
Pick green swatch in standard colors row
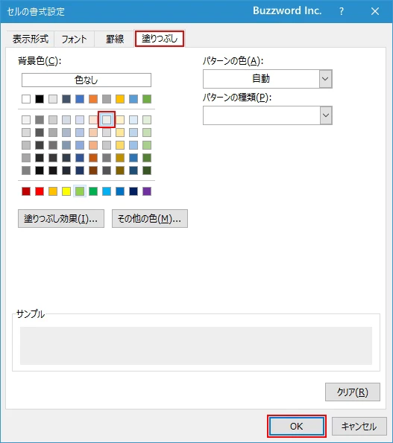[93, 191]
